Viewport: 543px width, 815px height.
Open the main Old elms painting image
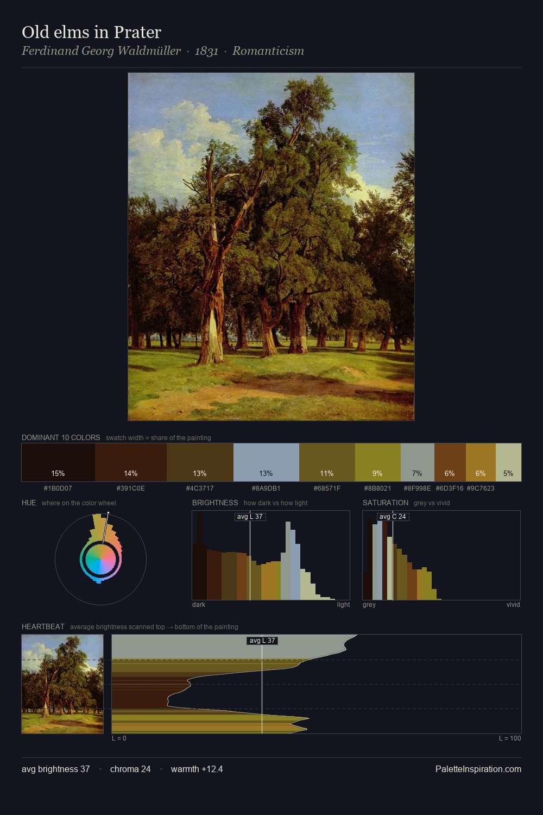click(x=271, y=247)
